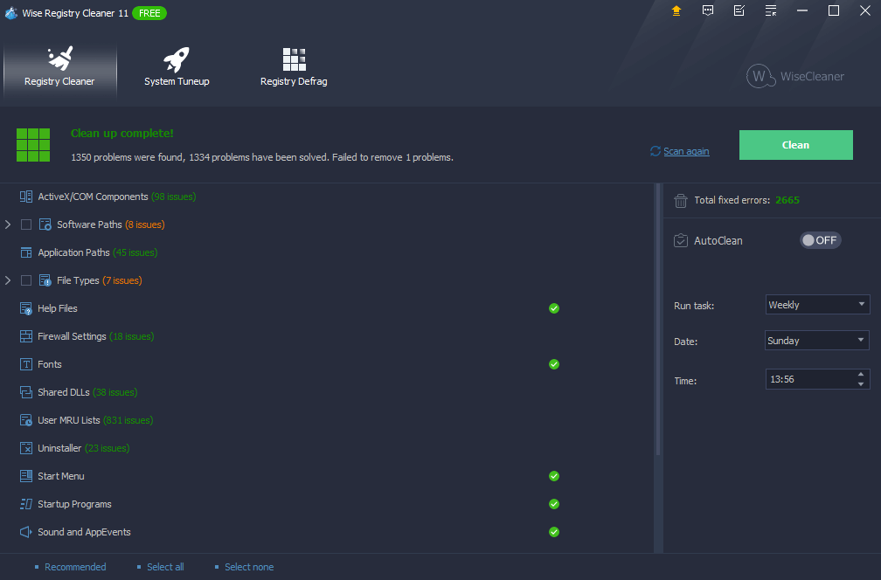
Task: Click the edit note icon in title bar
Action: point(739,10)
